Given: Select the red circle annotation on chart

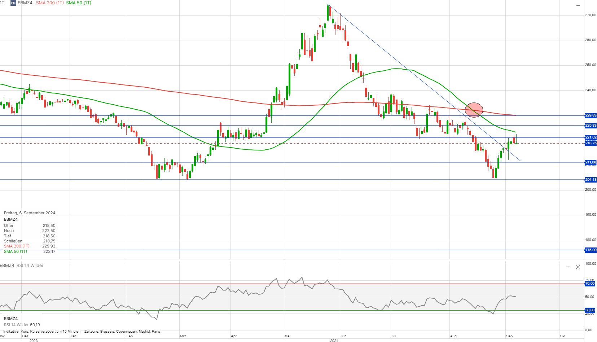Looking at the screenshot, I should click(x=474, y=110).
